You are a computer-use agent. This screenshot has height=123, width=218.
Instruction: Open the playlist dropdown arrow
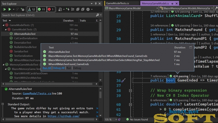tap(64, 9)
